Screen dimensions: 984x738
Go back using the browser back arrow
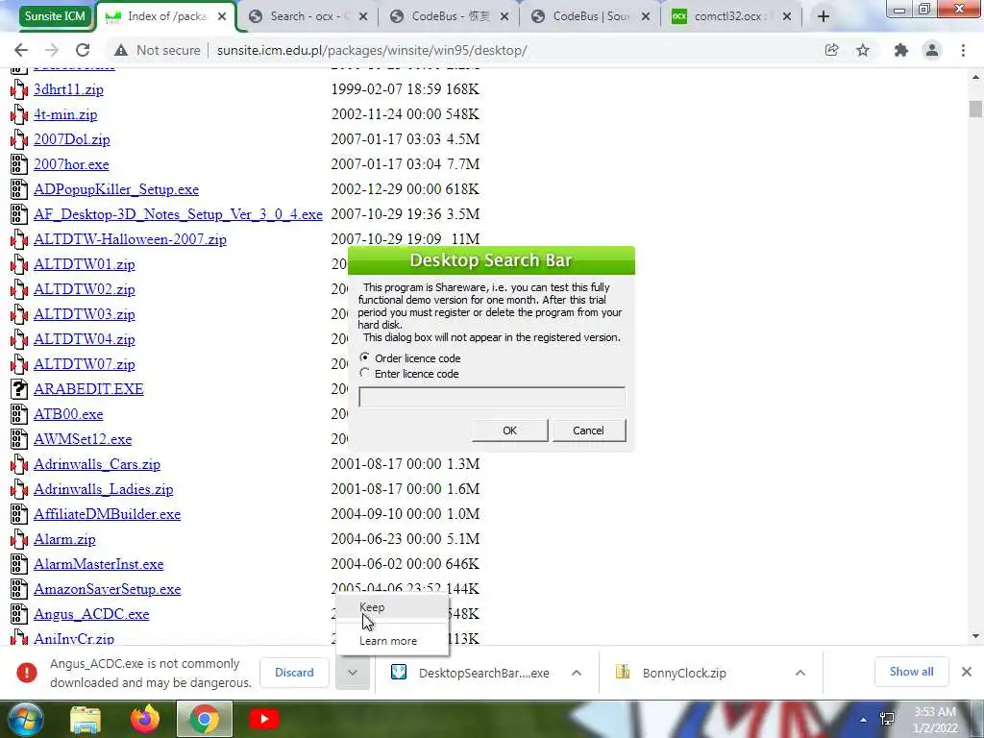pyautogui.click(x=21, y=50)
